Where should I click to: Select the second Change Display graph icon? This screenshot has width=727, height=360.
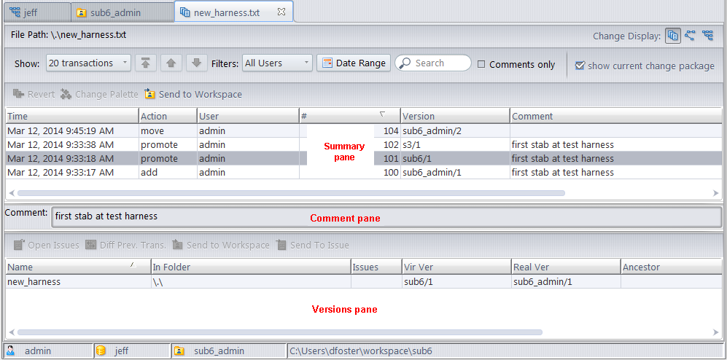[690, 36]
